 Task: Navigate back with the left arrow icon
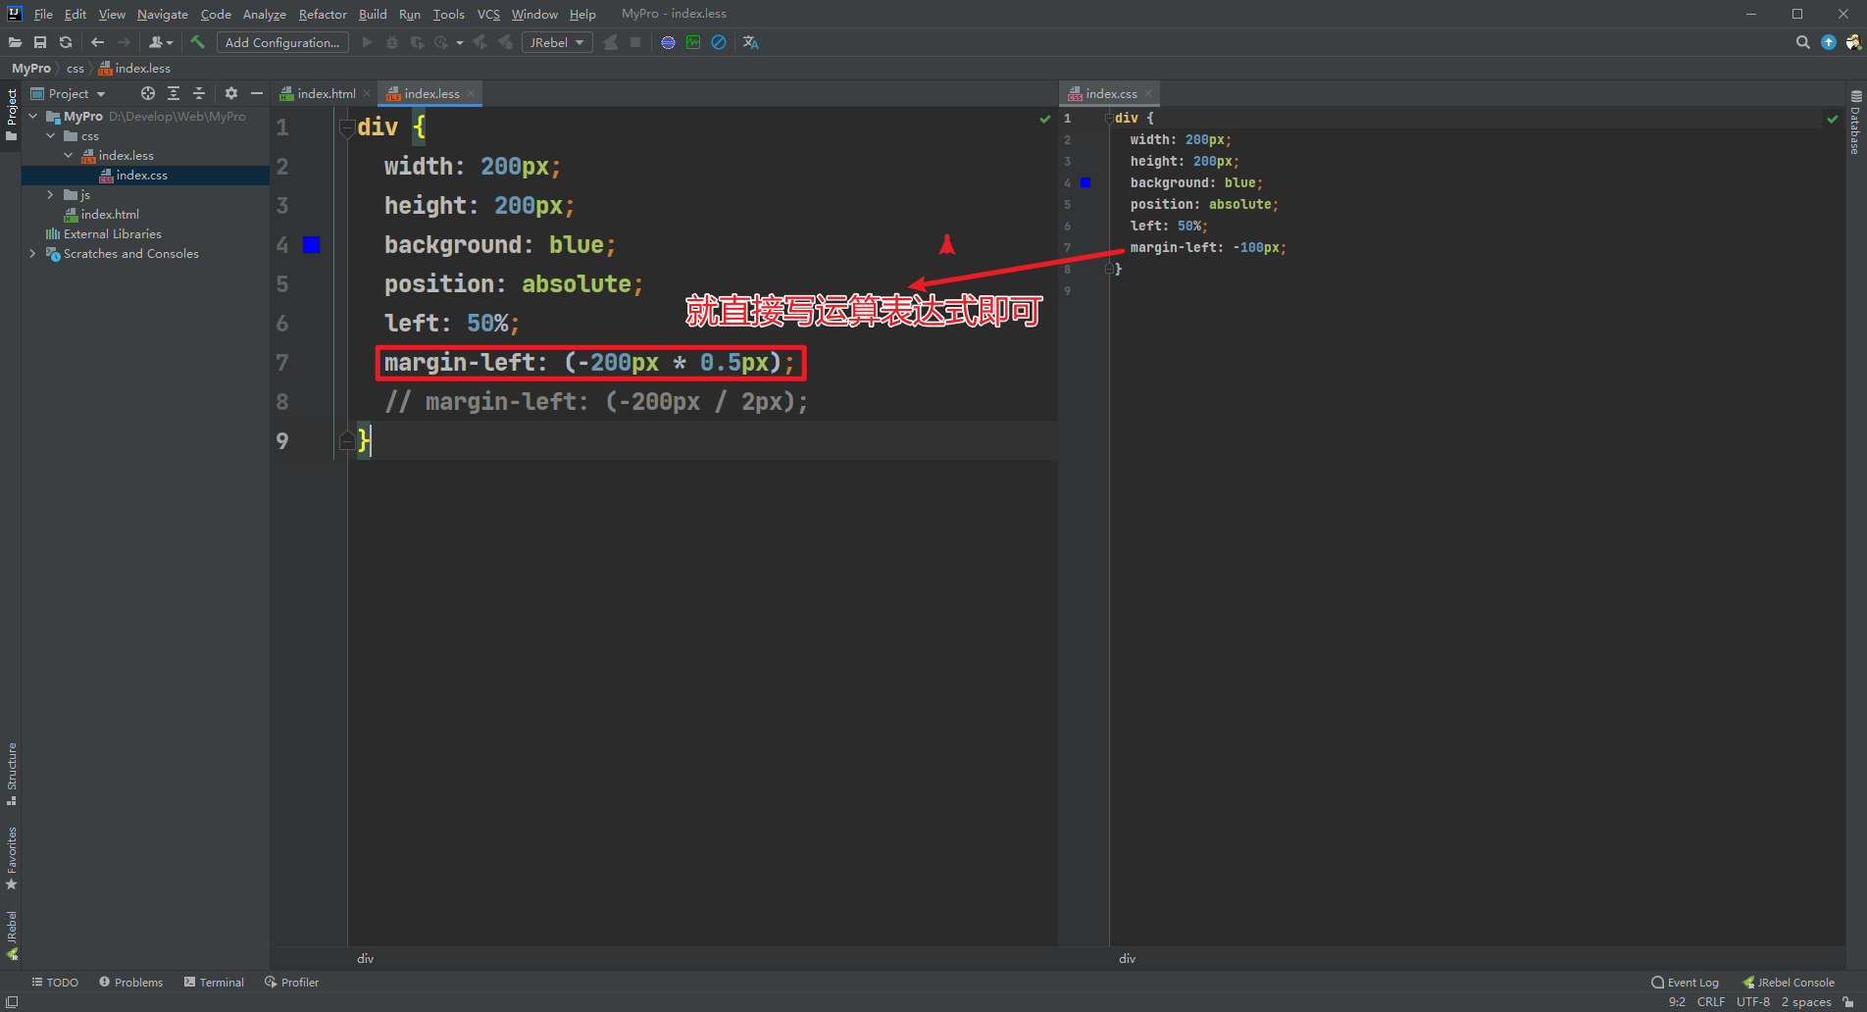97,42
